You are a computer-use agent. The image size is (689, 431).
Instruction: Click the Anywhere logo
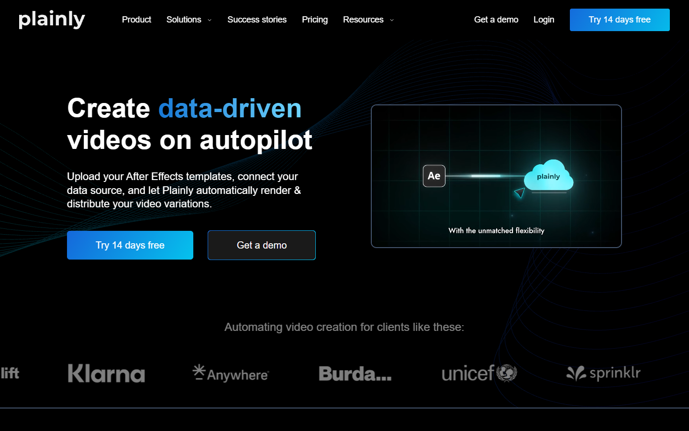pos(231,373)
